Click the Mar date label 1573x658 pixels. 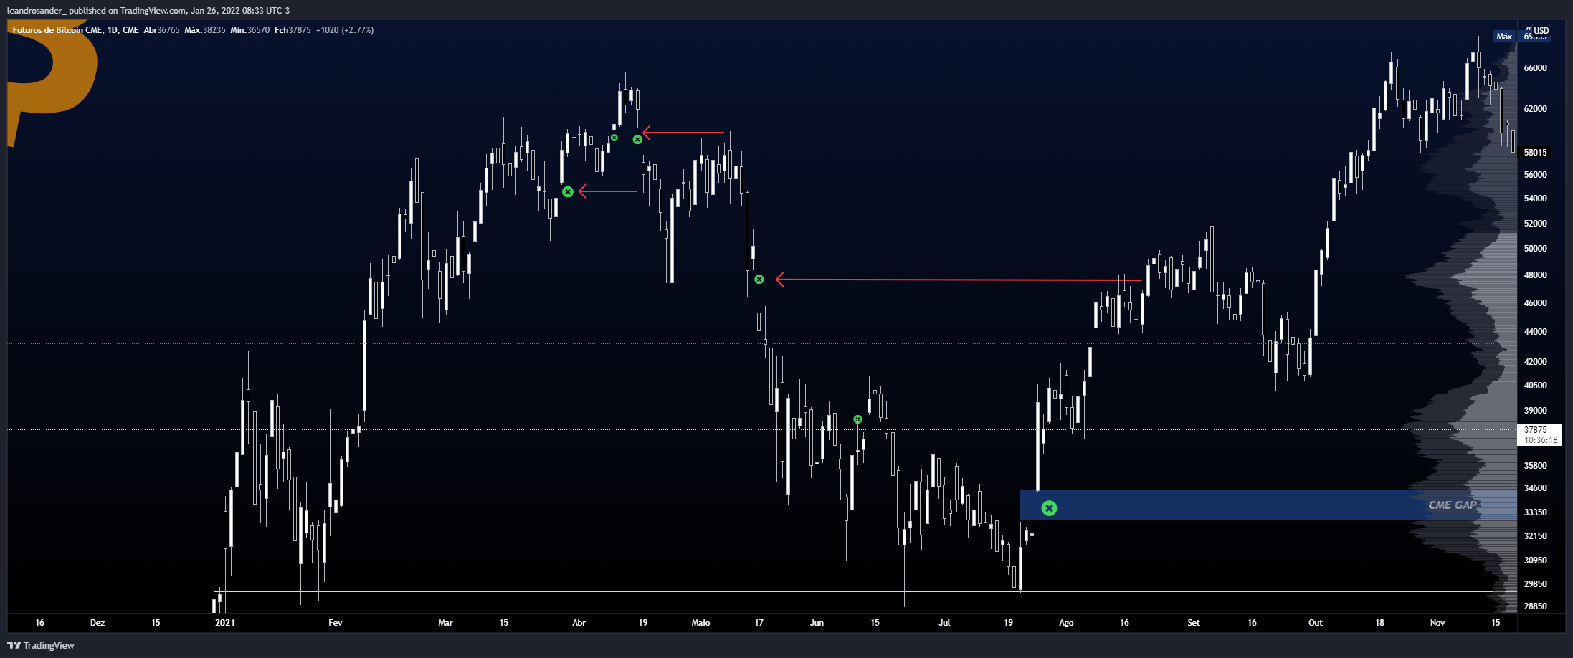pyautogui.click(x=445, y=623)
